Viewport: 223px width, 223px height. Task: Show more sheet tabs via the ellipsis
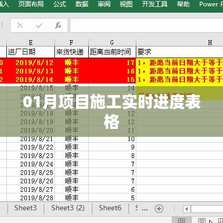pyautogui.click(x=145, y=209)
